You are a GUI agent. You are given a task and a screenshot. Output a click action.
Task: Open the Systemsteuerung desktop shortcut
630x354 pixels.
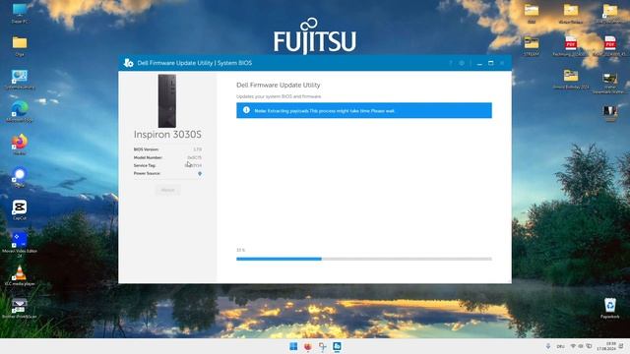point(20,79)
